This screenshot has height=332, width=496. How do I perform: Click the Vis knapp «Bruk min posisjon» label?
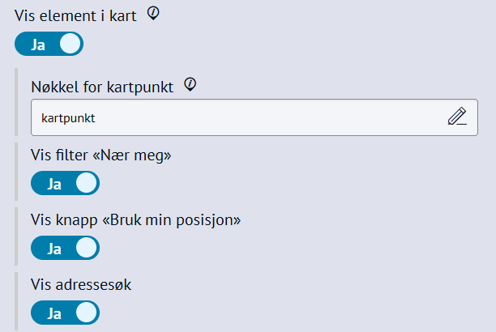tap(136, 219)
